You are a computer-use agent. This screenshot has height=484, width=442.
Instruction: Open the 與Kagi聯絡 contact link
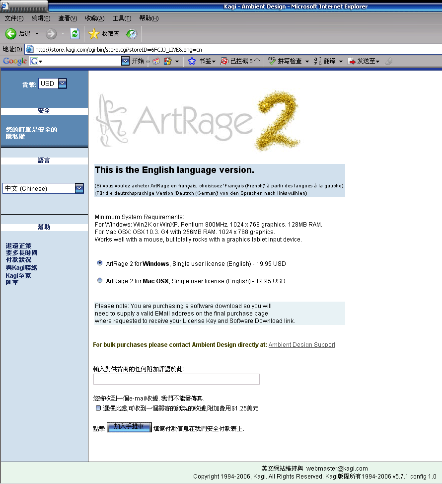[x=21, y=268]
